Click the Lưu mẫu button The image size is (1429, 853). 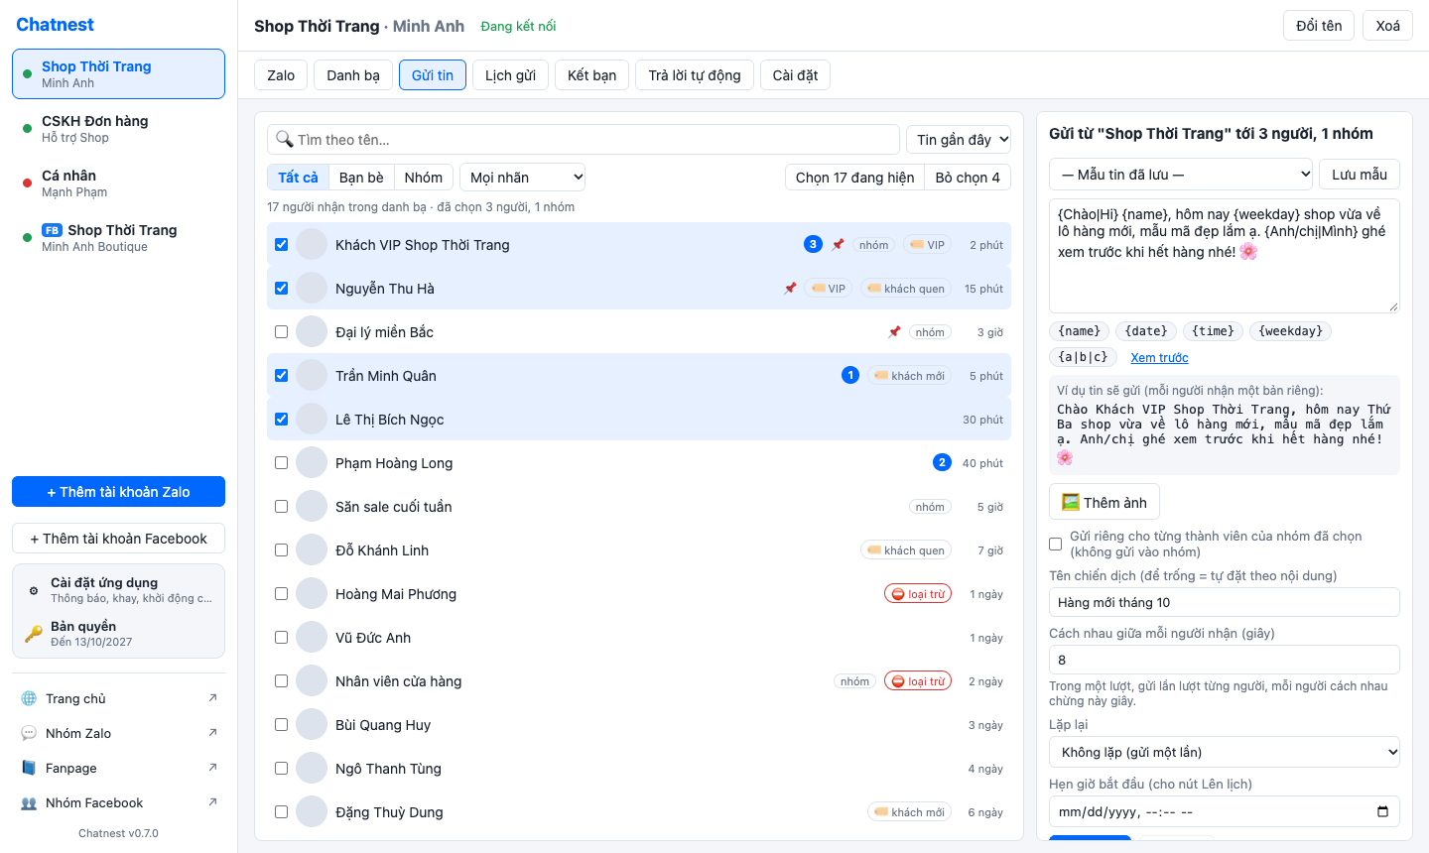[1360, 175]
